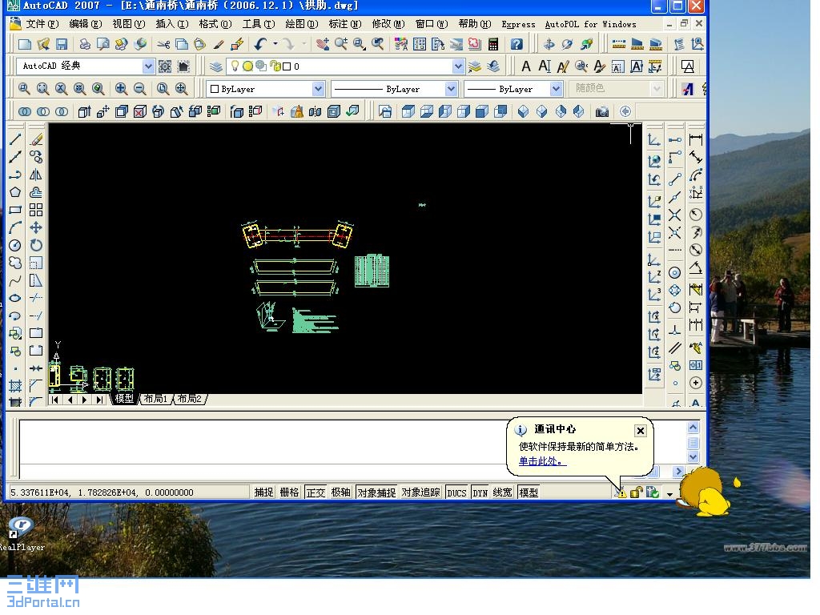
Task: Click the Multiline Text A tool
Action: coord(526,66)
